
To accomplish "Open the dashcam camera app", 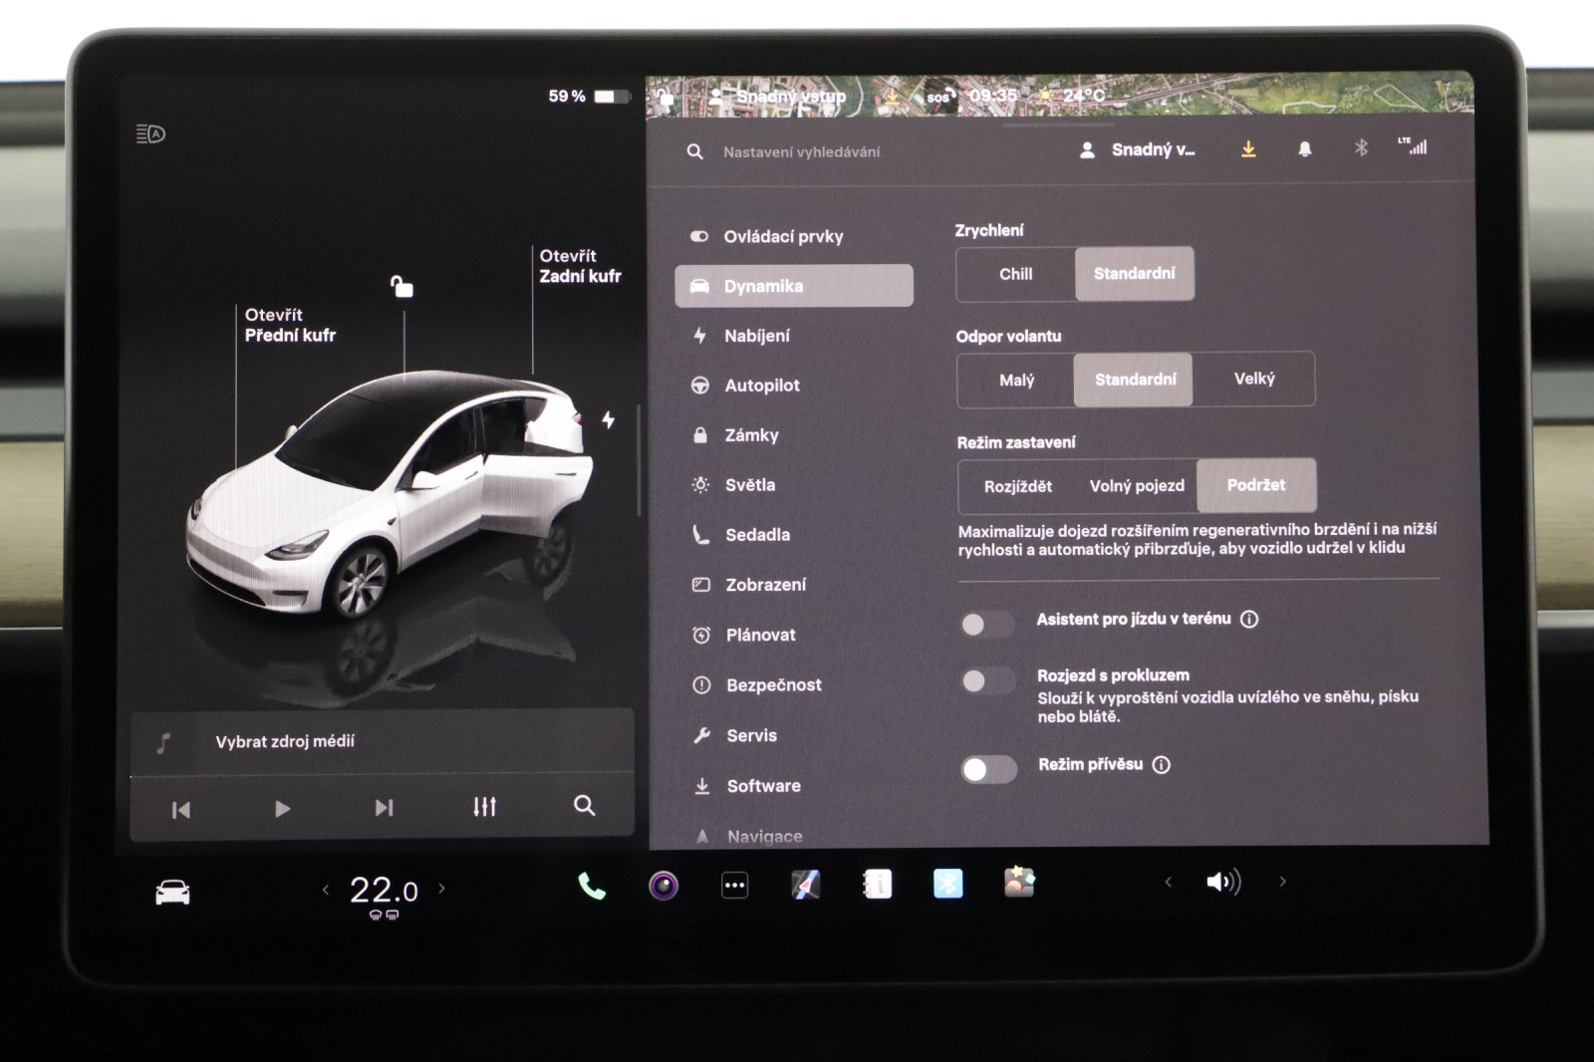I will (x=664, y=885).
